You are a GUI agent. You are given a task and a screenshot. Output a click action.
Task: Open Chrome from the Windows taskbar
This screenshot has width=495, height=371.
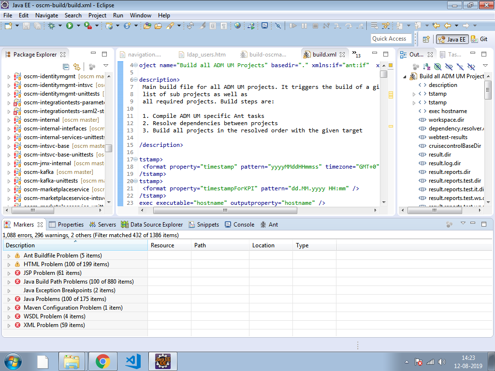[102, 361]
